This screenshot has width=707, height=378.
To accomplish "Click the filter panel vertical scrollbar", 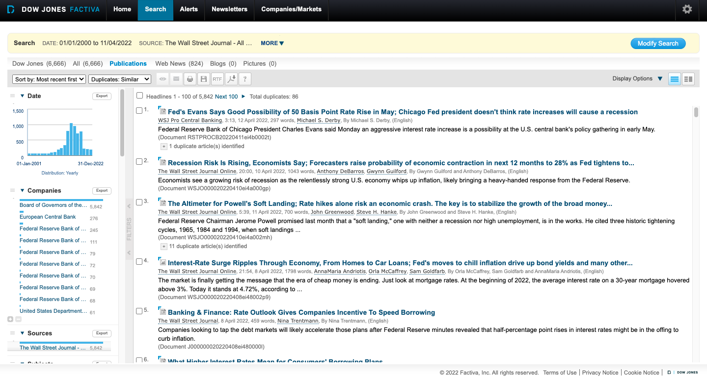I will click(x=122, y=123).
